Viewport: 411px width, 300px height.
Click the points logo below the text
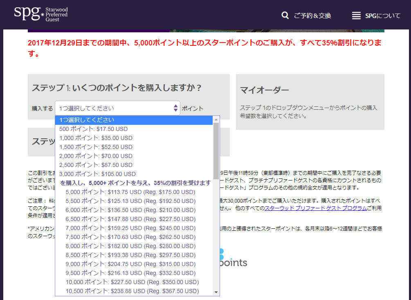click(233, 258)
